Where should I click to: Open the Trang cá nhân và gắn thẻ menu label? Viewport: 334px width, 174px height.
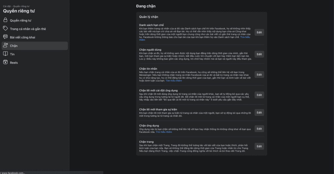click(28, 29)
